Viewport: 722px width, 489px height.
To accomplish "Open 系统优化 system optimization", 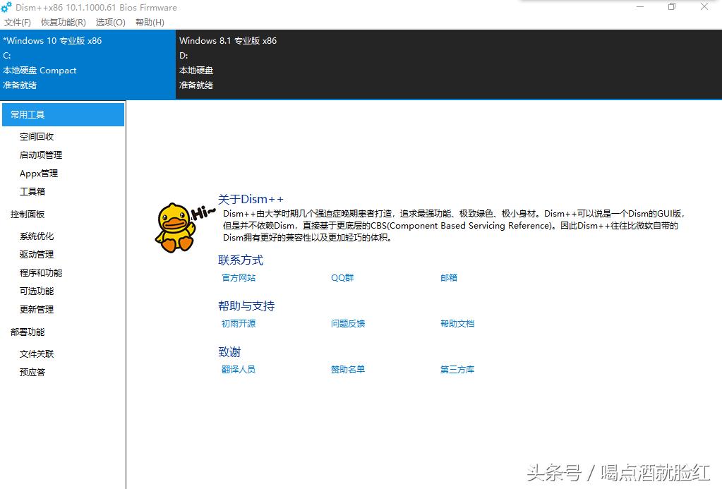I will click(35, 236).
